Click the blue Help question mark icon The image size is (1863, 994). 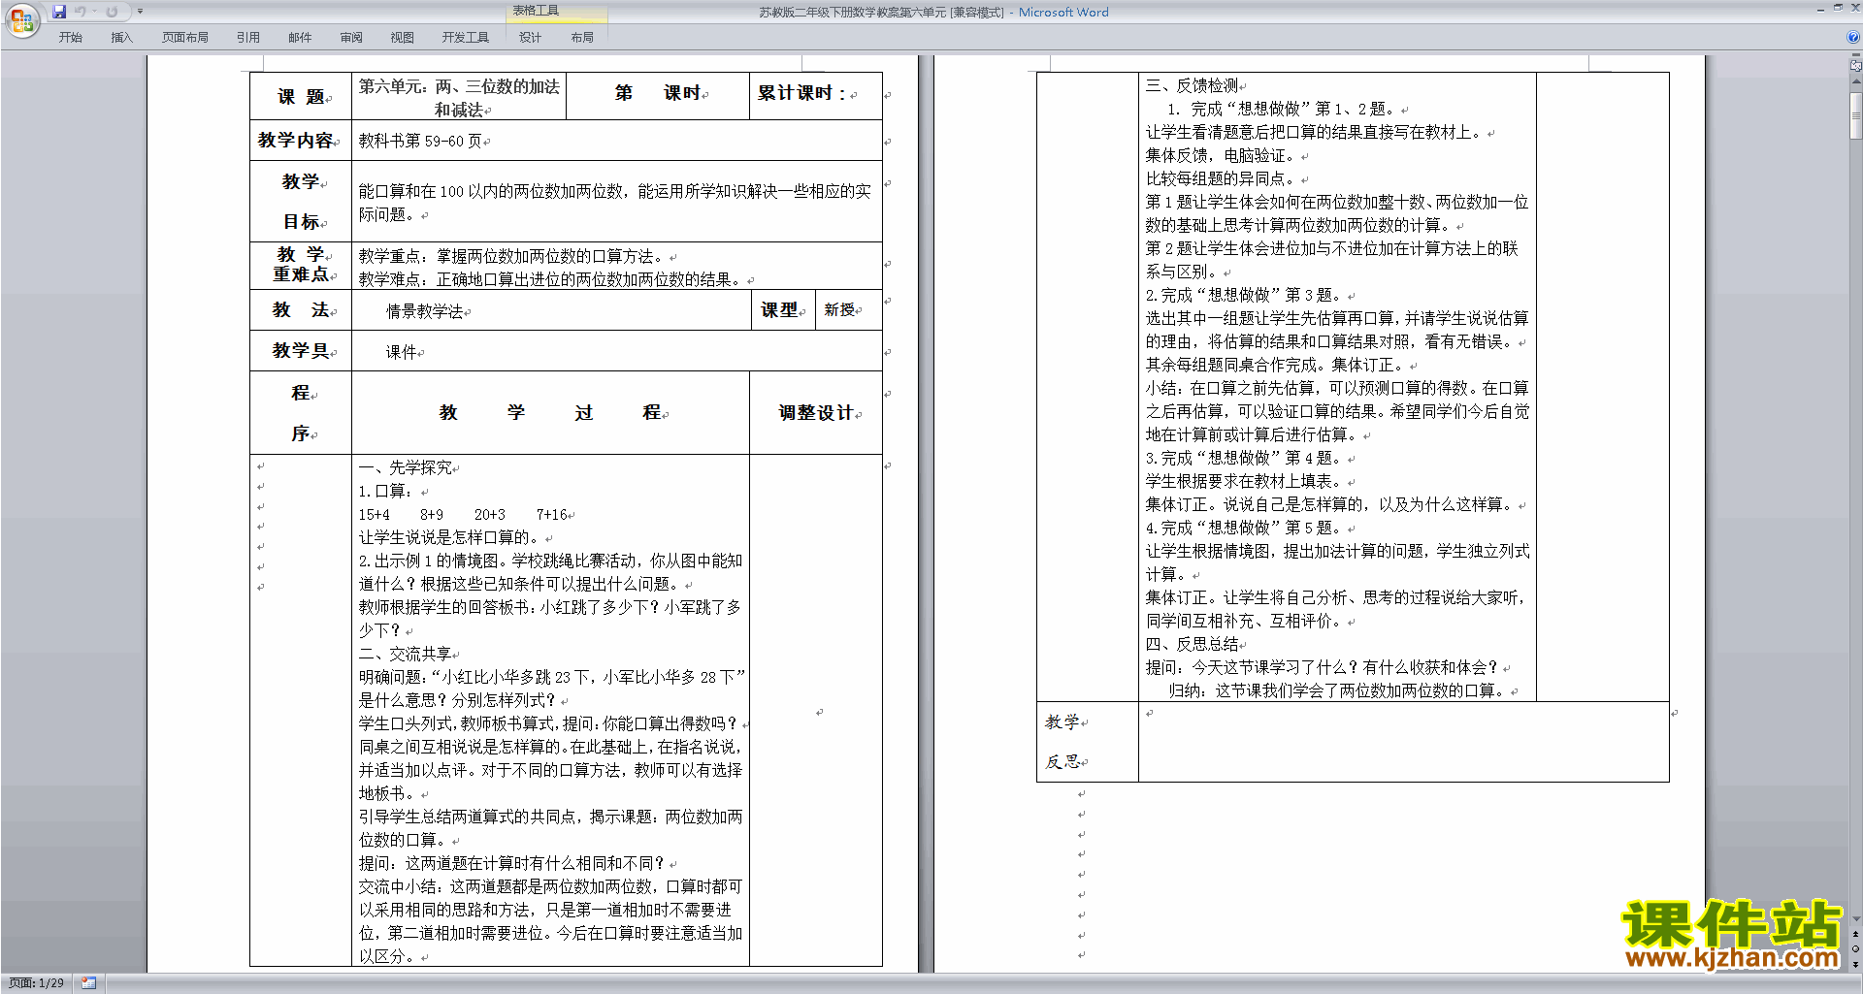[x=1853, y=37]
